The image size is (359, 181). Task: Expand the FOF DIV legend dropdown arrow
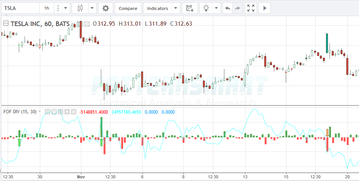point(40,111)
